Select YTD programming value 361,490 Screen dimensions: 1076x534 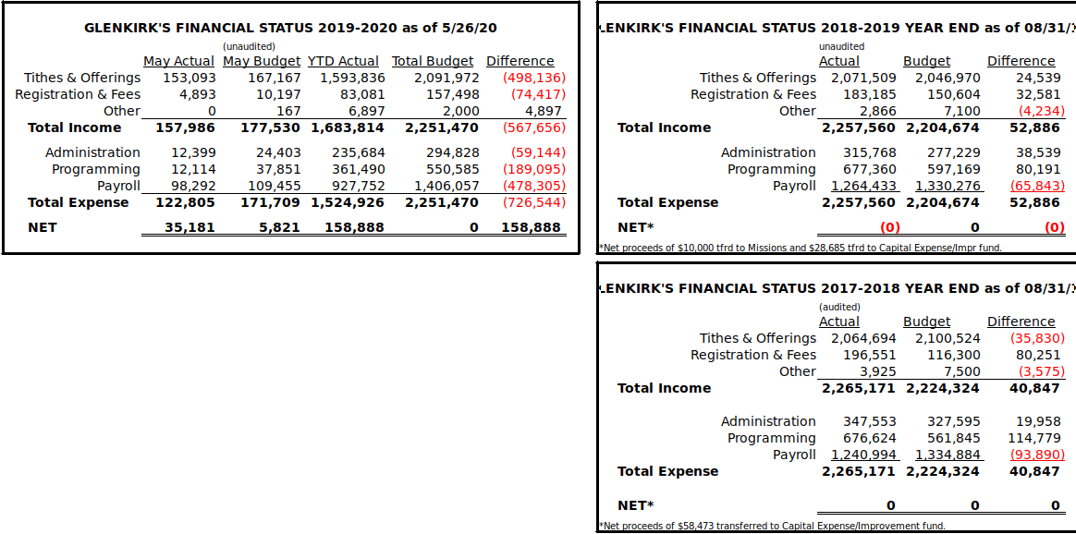click(x=359, y=169)
